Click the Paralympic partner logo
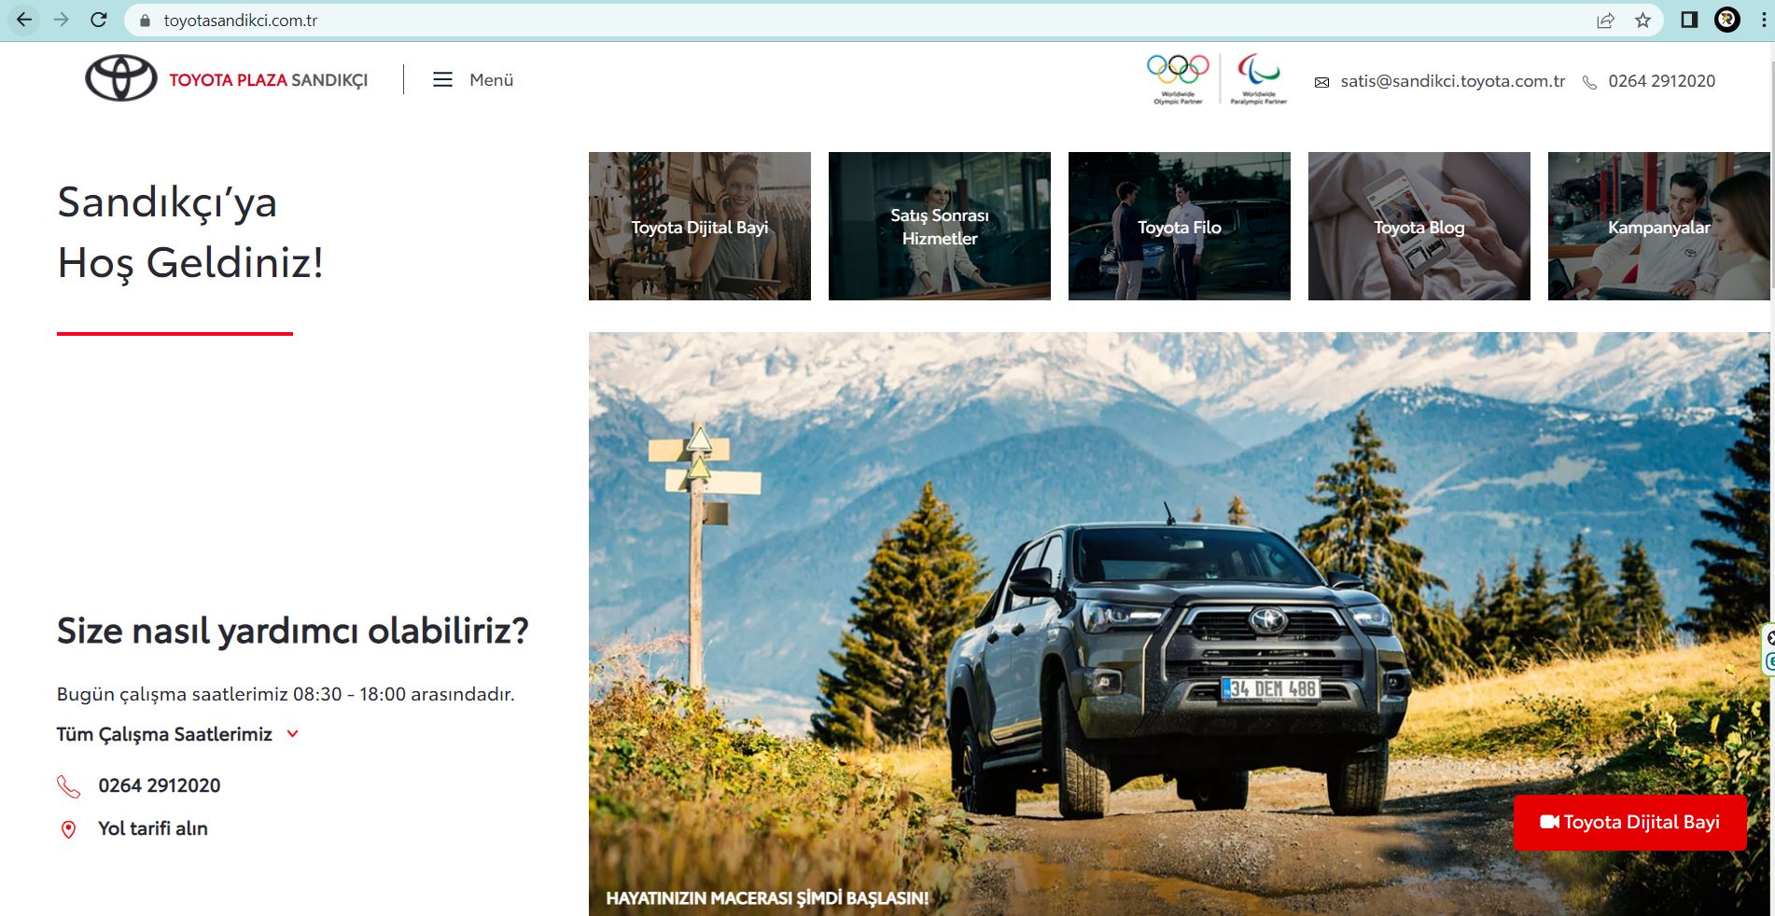 click(1258, 78)
